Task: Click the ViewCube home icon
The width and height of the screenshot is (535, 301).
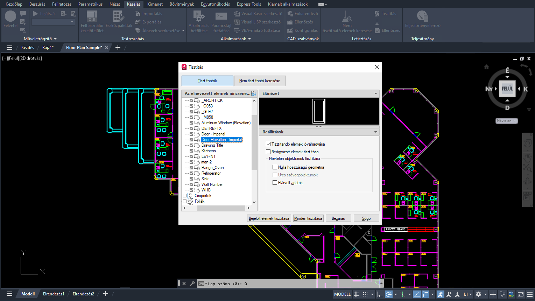Action: pos(486,67)
